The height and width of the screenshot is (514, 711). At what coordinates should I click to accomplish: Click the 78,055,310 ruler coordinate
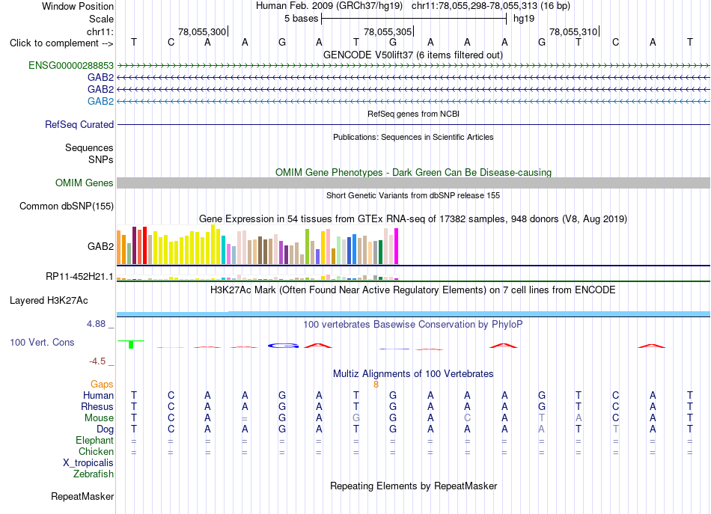pyautogui.click(x=573, y=31)
